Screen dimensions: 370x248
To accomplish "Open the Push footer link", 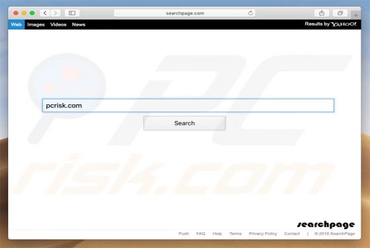I will (184, 233).
